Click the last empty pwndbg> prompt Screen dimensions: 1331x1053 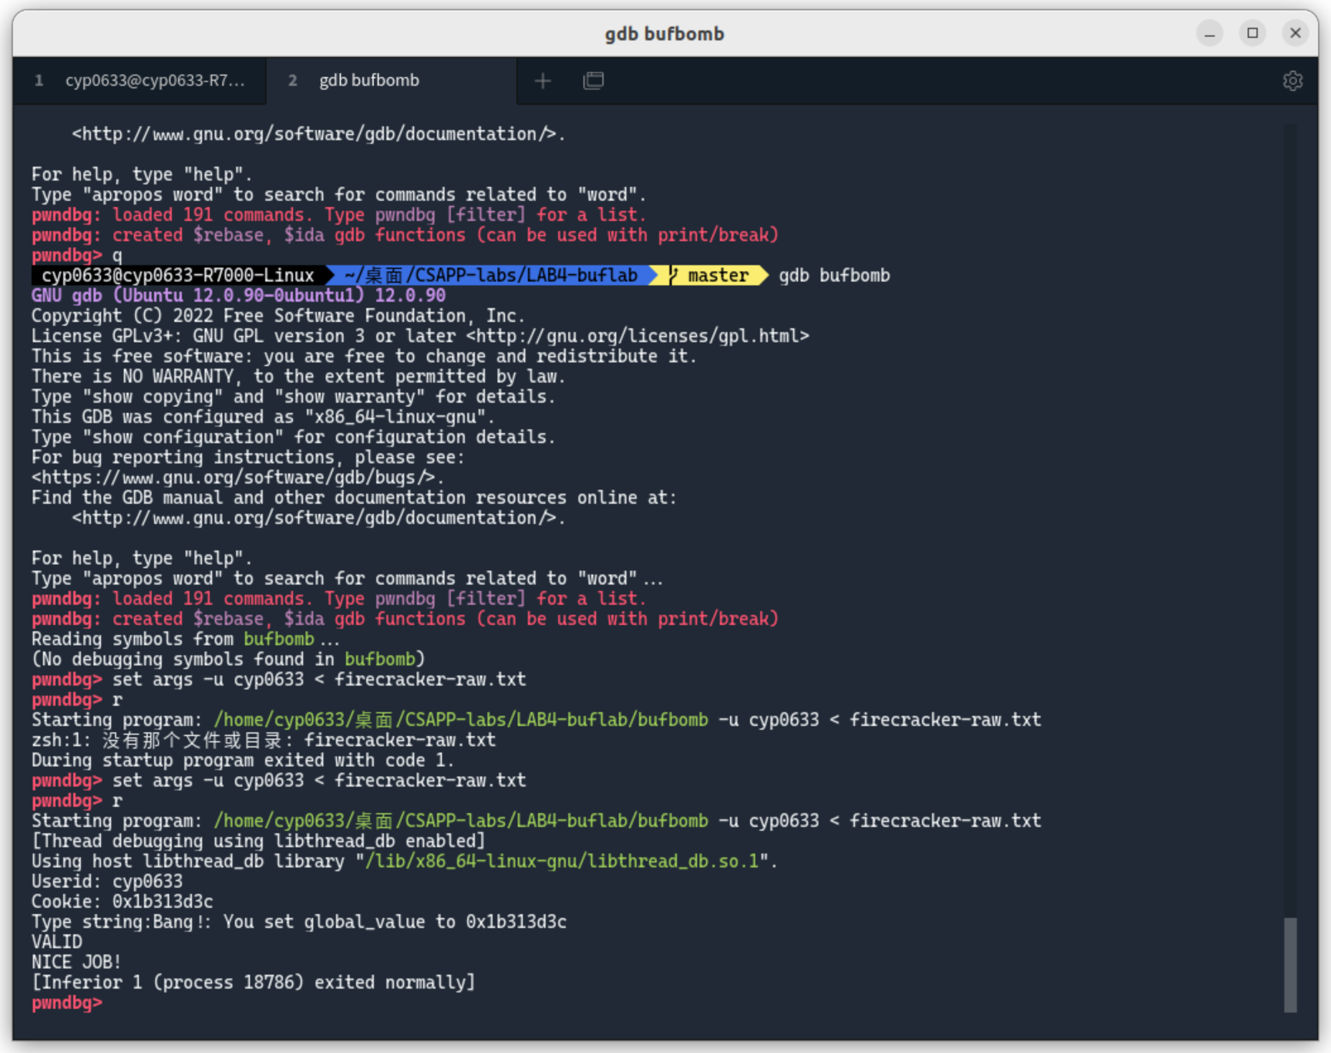tap(67, 1002)
